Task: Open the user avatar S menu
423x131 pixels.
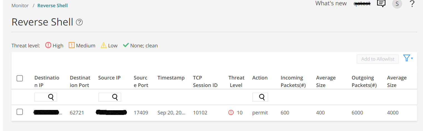Action: (397, 4)
